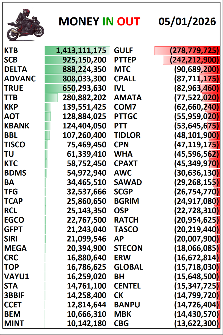Screen dimensions: 223x335
Task: Click the KBANK symbol
Action: click(17, 126)
